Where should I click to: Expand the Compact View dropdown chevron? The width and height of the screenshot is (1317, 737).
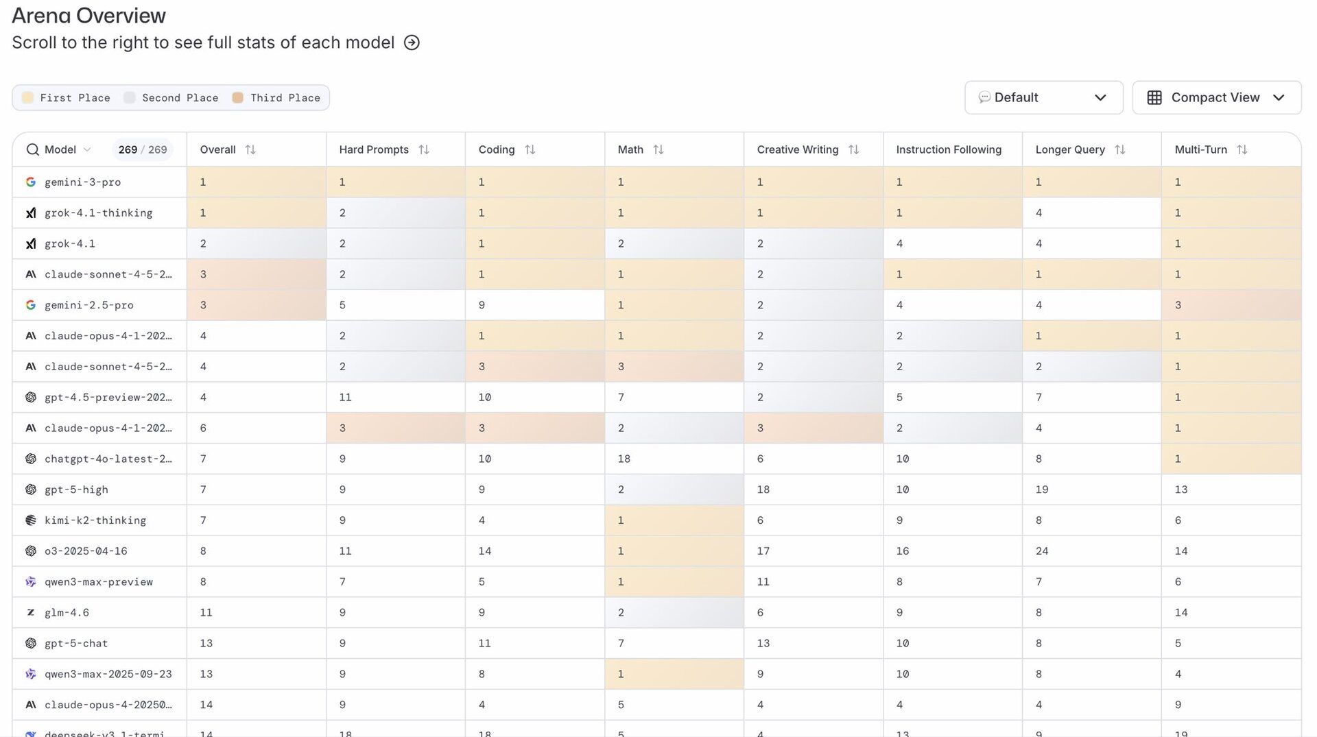point(1279,97)
